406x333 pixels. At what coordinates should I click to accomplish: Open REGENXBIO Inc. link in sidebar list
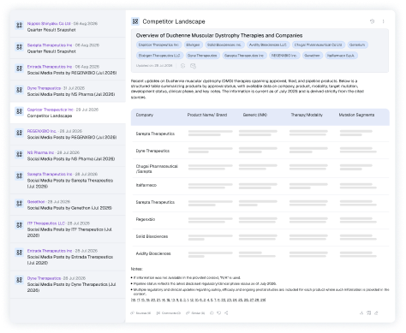[42, 131]
